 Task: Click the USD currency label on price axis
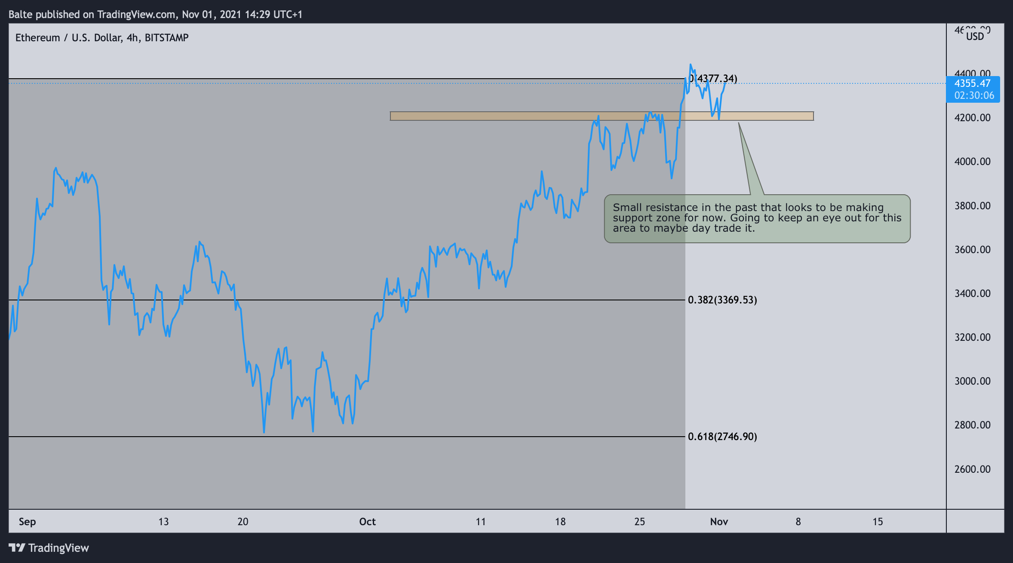tap(975, 37)
